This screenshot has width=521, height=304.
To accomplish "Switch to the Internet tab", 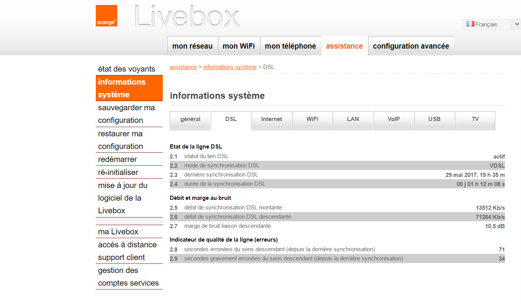I will pos(272,120).
